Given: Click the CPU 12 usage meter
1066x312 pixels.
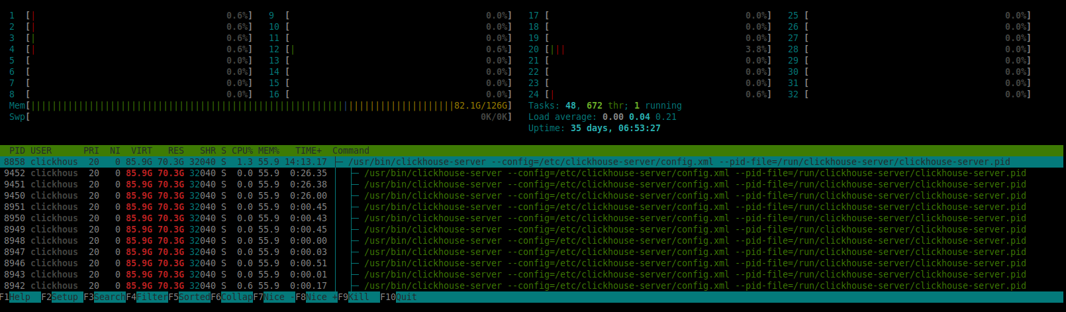Looking at the screenshot, I should 391,49.
